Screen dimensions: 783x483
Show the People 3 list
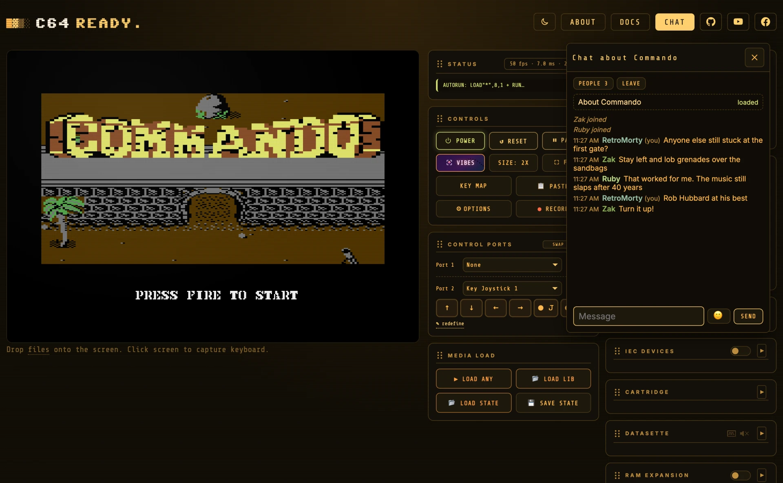click(593, 83)
